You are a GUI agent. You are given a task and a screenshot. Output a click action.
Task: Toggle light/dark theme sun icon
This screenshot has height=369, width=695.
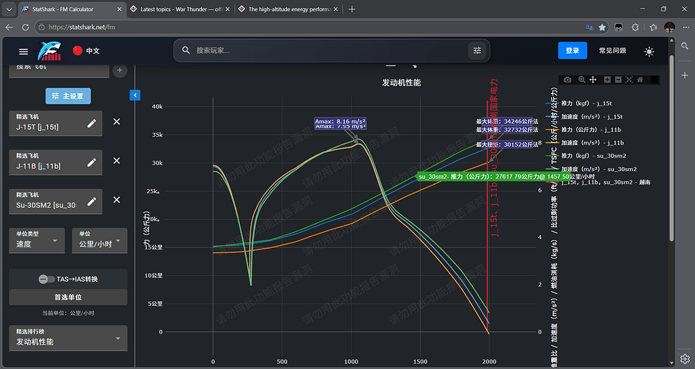tap(649, 51)
